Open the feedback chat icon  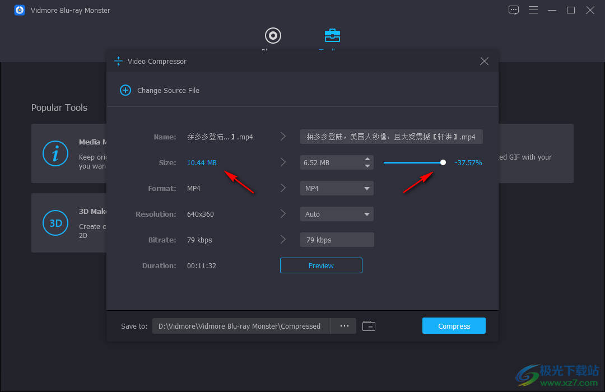[x=514, y=10]
